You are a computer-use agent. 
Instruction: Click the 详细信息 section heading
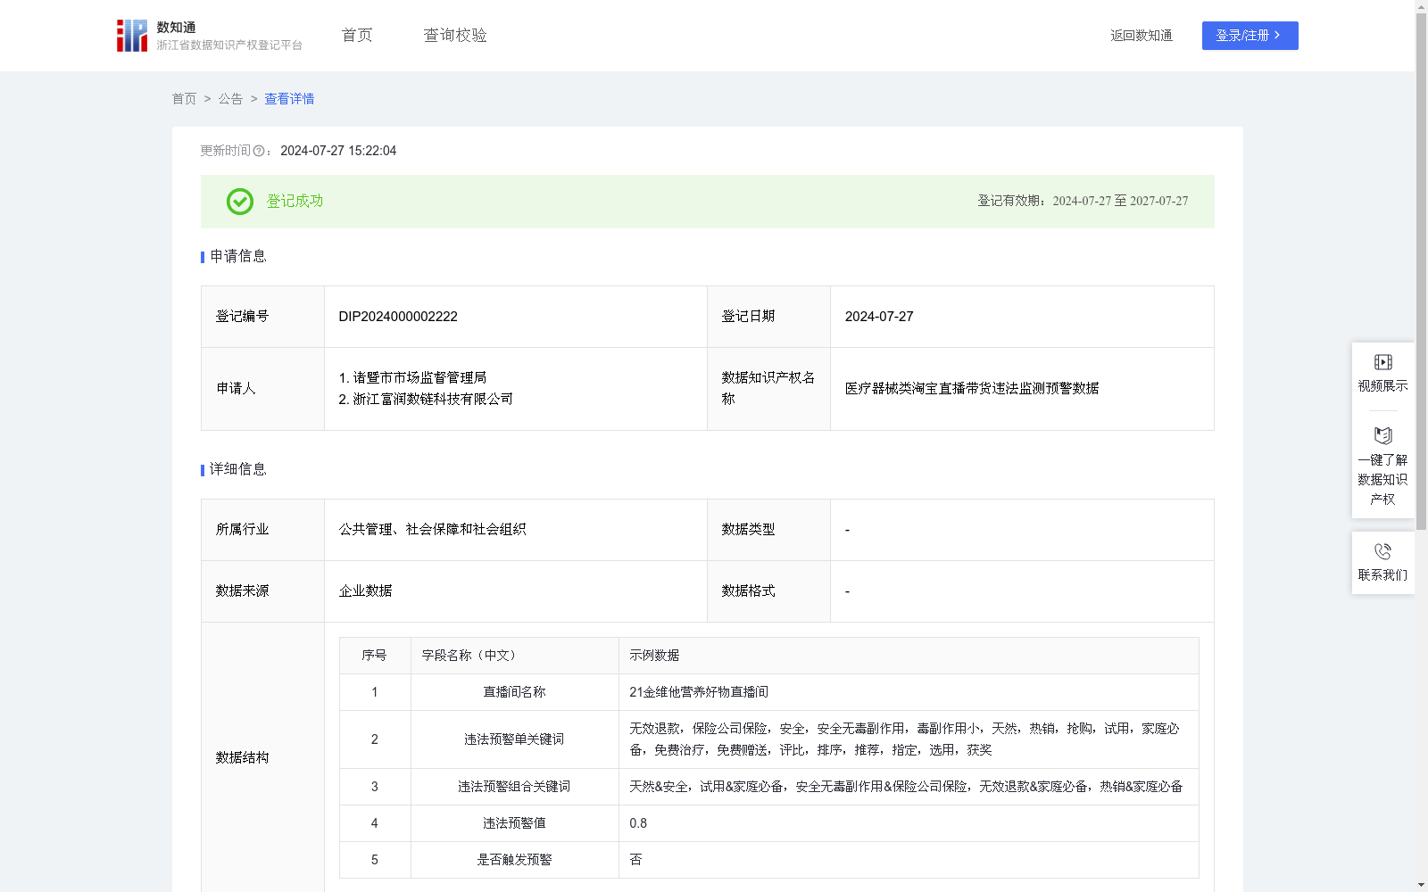(238, 470)
